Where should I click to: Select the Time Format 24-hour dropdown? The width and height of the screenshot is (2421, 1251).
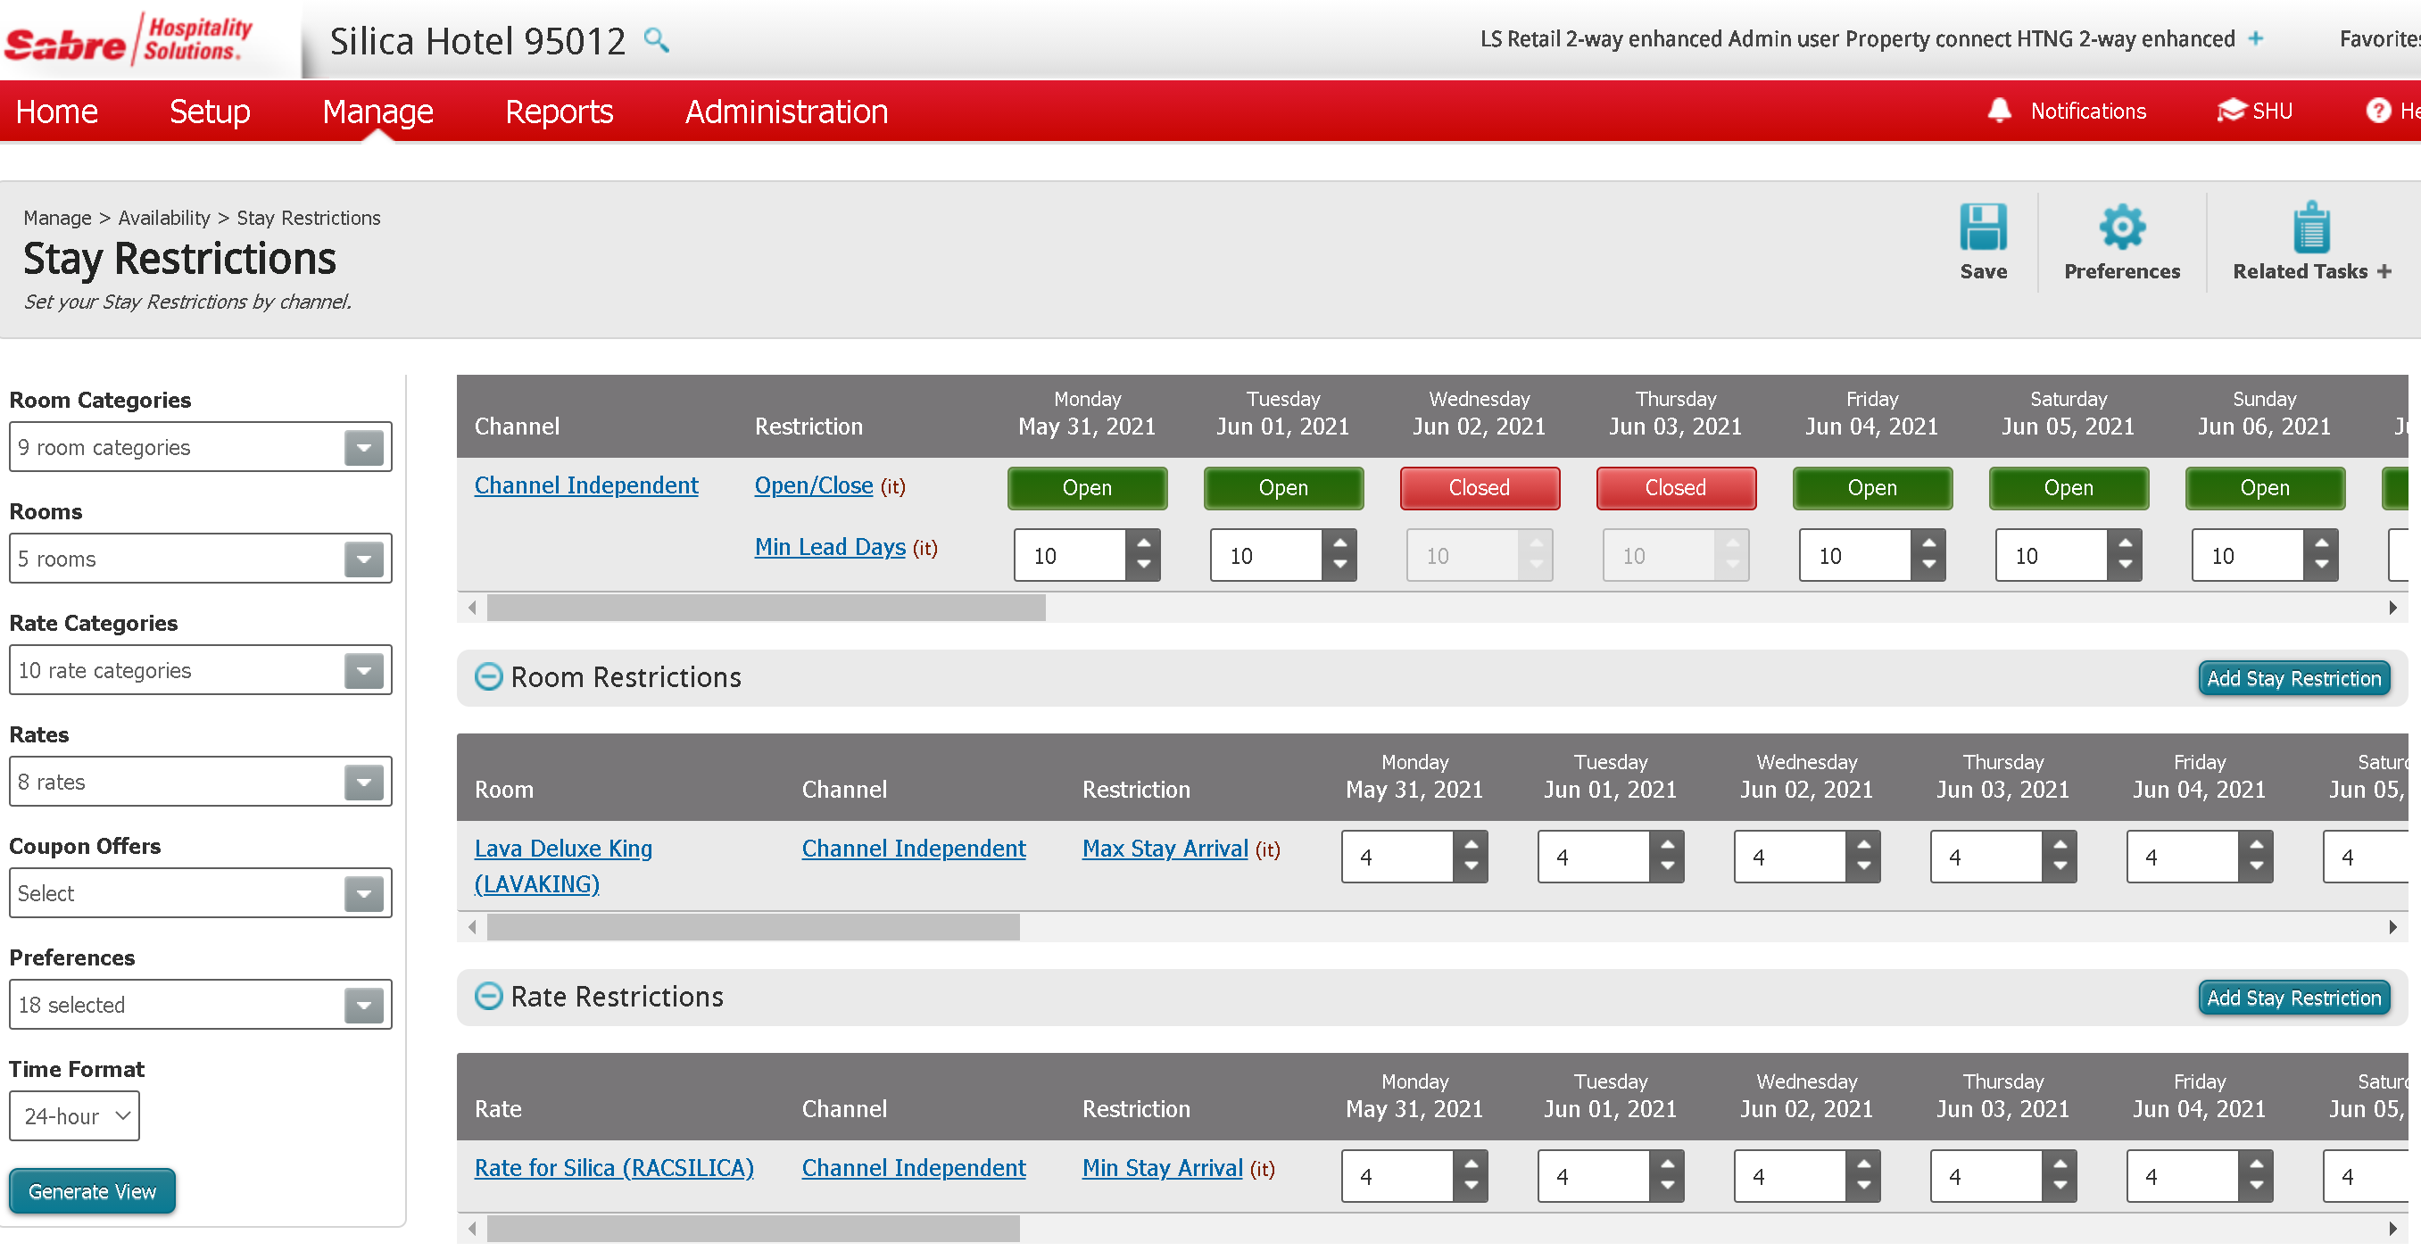[x=75, y=1116]
